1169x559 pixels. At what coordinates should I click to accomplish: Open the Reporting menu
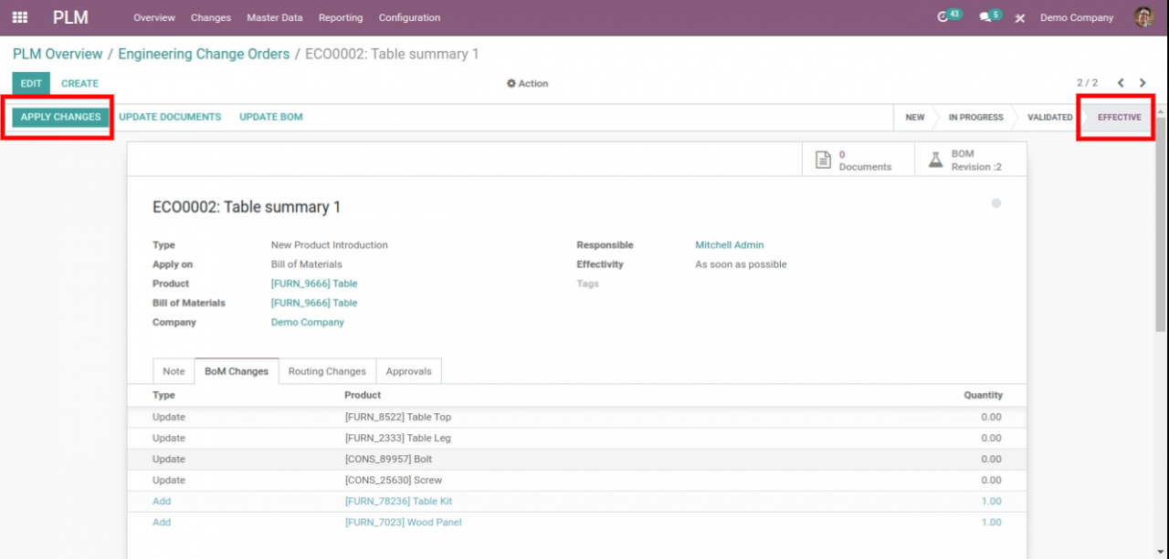(341, 17)
